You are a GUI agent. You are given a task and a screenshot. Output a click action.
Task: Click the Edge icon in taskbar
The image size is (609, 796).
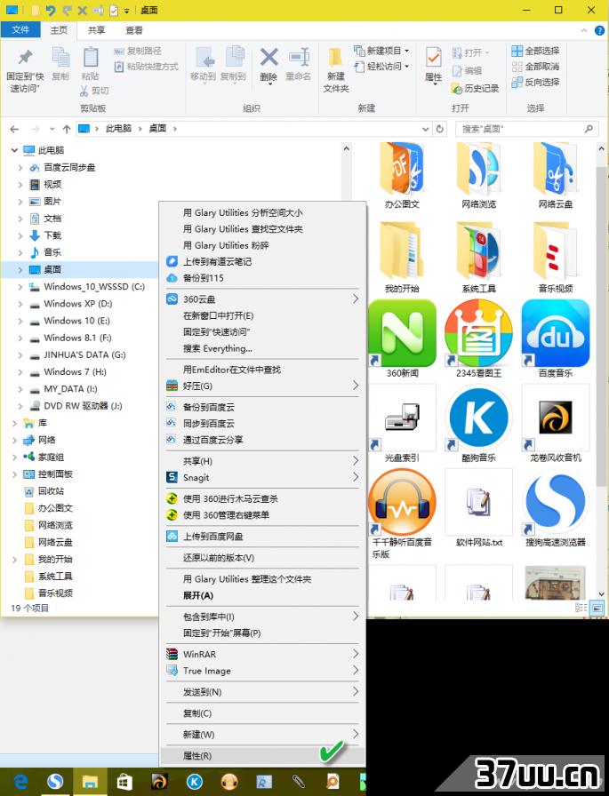pyautogui.click(x=20, y=781)
